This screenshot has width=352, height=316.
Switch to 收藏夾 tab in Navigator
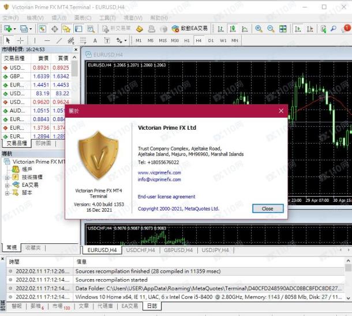33,247
